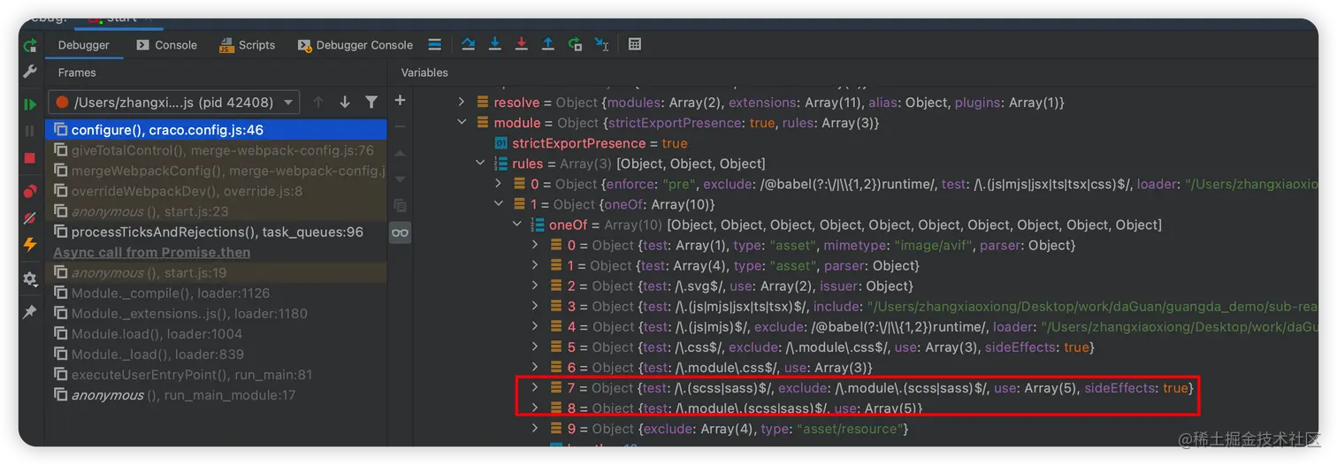Collapse the module object node
This screenshot has width=1337, height=465.
coord(461,123)
